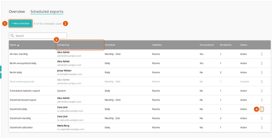
Task: Click recipients count '2' for Berlin daily
Action: coord(221,73)
